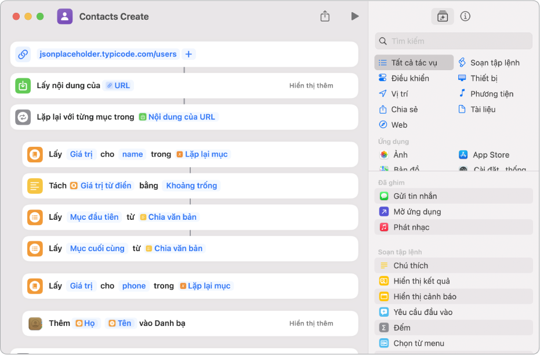
Task: Select Soạn tập lệnh category
Action: click(489, 63)
